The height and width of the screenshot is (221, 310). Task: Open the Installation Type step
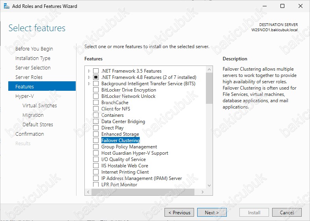[x=33, y=58]
